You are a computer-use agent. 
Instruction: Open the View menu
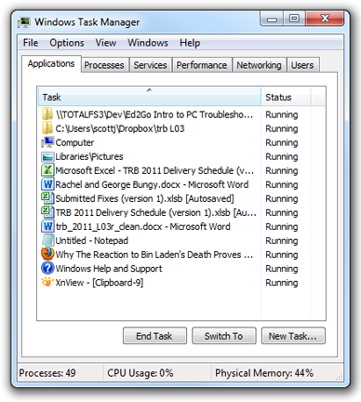click(106, 43)
